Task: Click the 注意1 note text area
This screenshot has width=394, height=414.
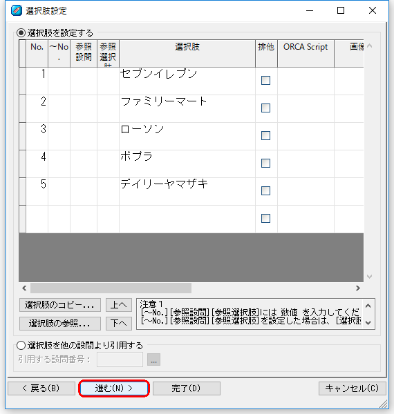Action: click(250, 314)
